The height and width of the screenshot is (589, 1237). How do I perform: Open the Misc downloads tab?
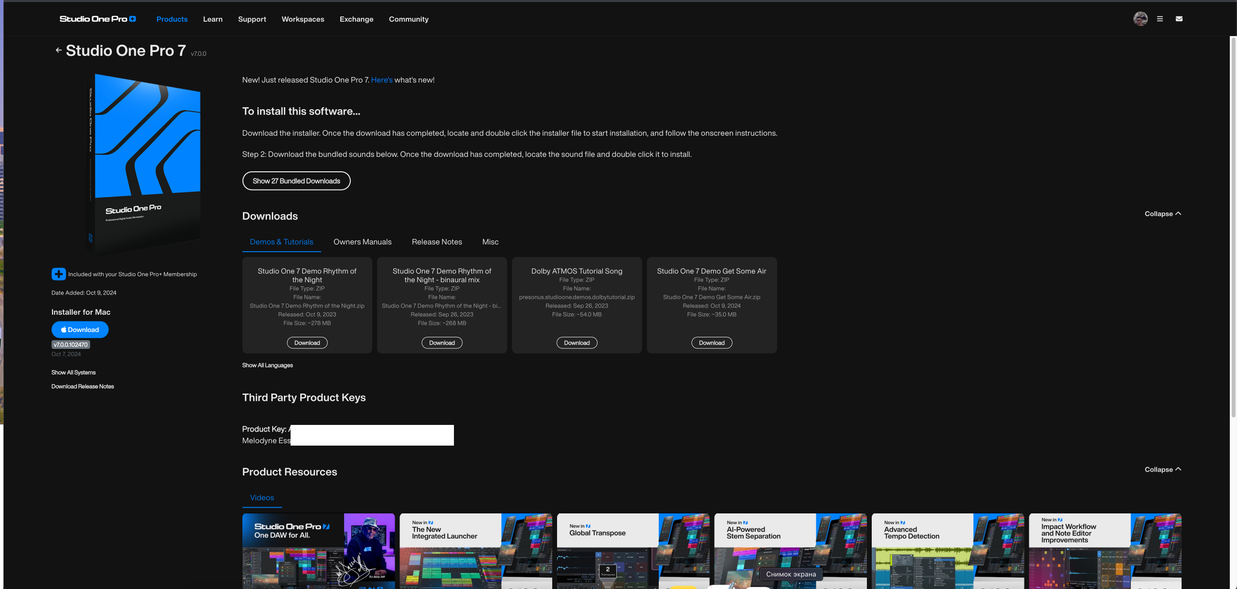490,242
